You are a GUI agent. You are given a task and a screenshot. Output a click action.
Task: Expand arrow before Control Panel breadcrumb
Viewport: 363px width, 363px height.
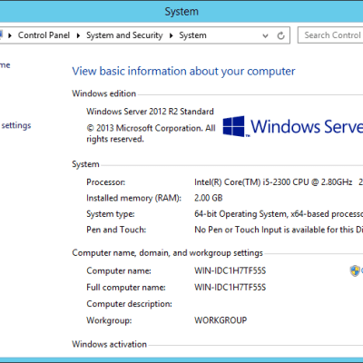(10, 35)
